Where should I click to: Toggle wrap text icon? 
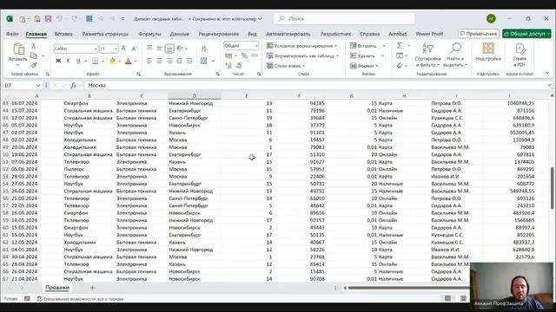(x=204, y=49)
